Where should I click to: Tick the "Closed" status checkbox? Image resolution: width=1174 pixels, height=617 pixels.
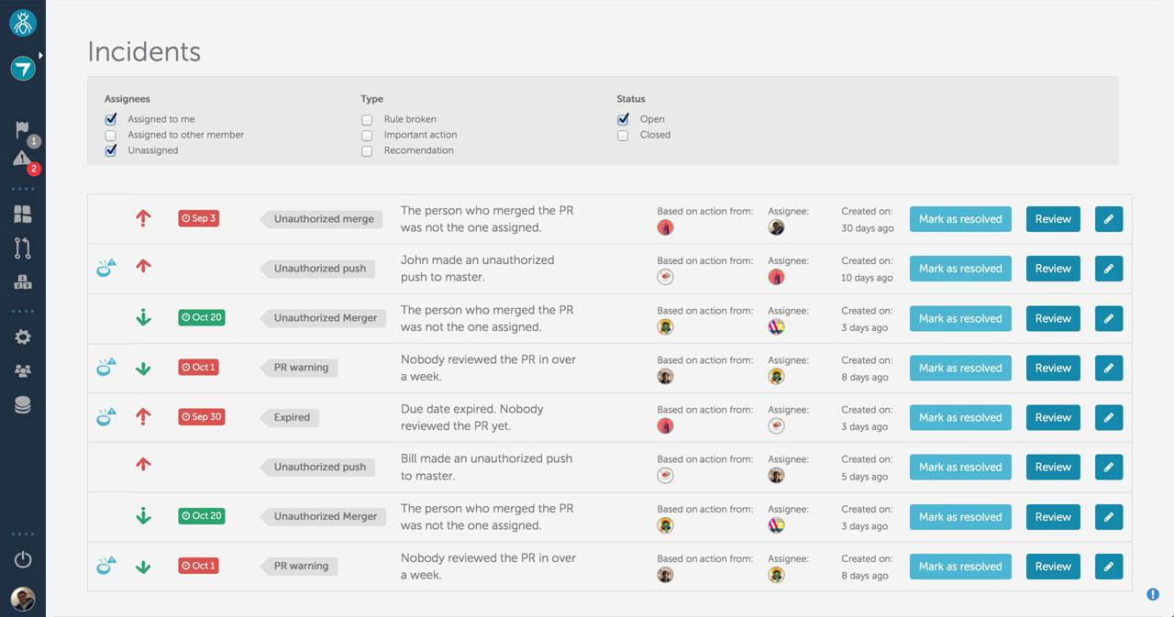(x=623, y=135)
